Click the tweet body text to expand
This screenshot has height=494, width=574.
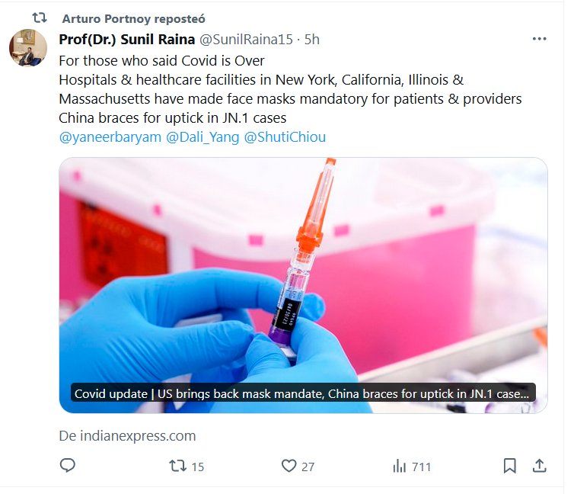click(289, 99)
